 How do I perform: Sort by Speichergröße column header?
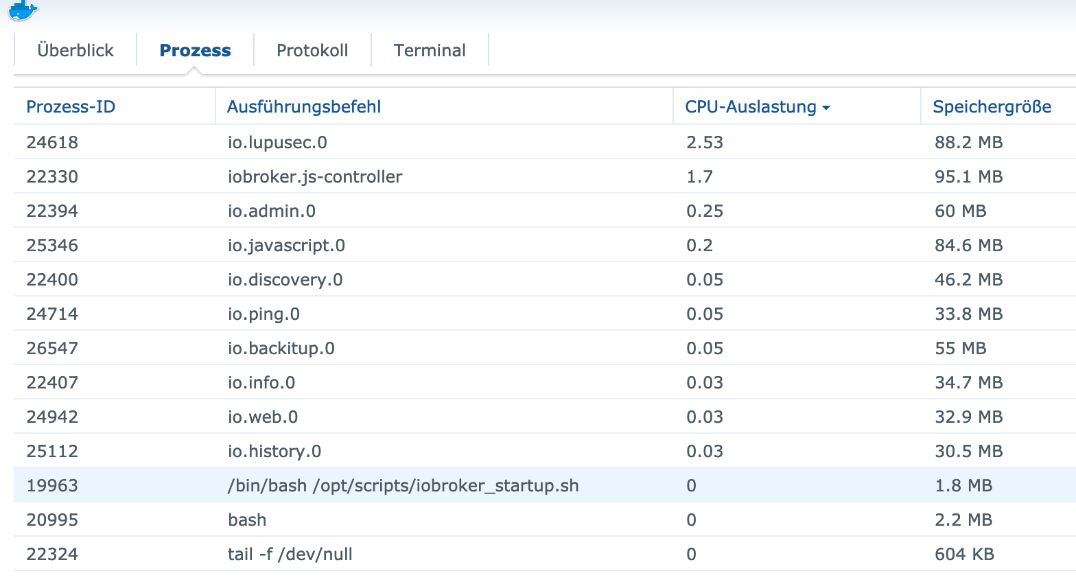coord(998,106)
